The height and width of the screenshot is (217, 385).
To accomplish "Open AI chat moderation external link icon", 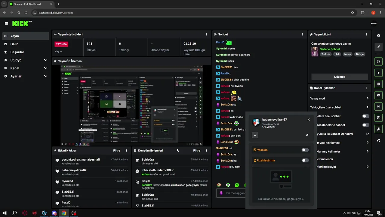I will pos(368,134).
